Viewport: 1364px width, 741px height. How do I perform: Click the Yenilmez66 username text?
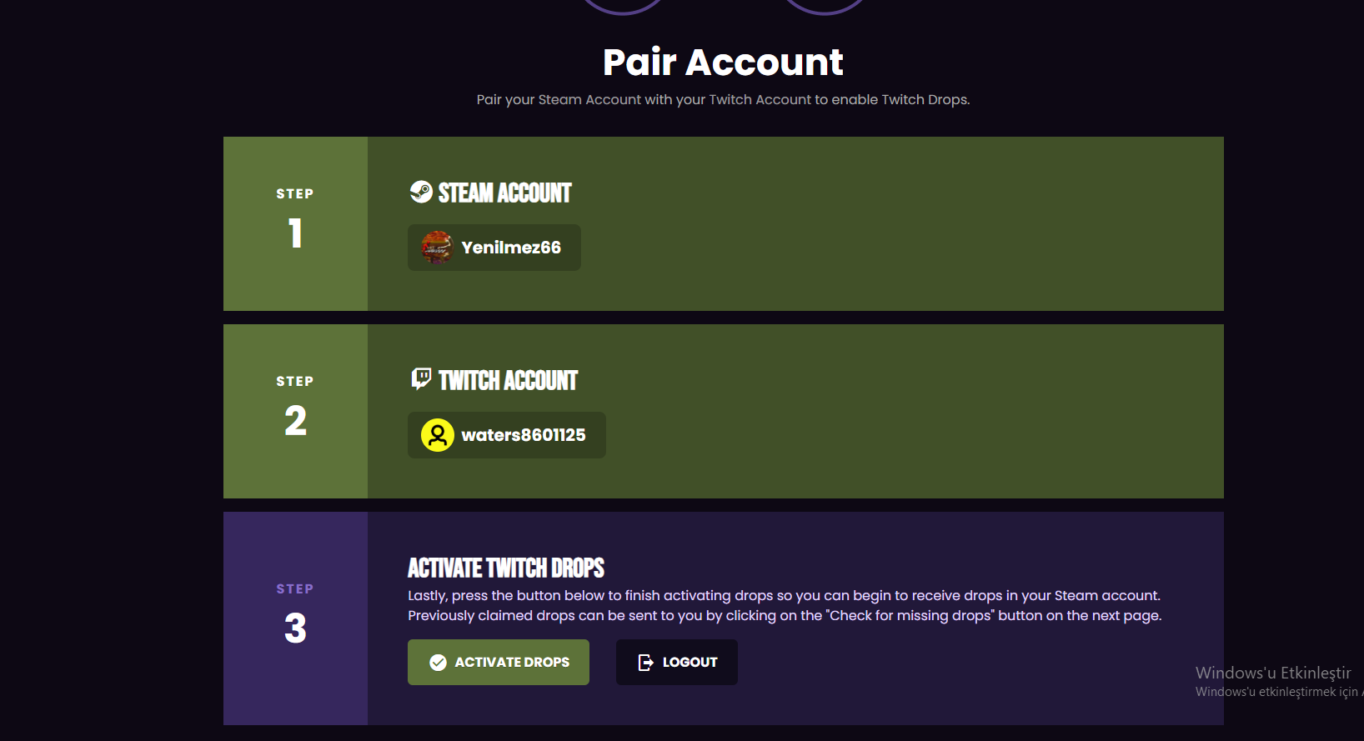point(511,248)
